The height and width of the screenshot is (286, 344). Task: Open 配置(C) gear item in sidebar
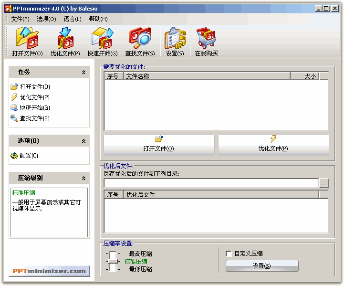coord(24,156)
